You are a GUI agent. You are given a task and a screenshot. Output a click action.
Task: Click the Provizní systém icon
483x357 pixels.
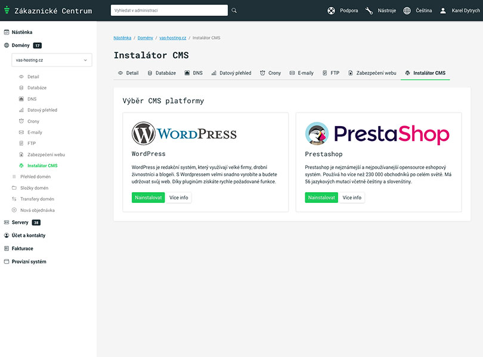click(x=7, y=261)
